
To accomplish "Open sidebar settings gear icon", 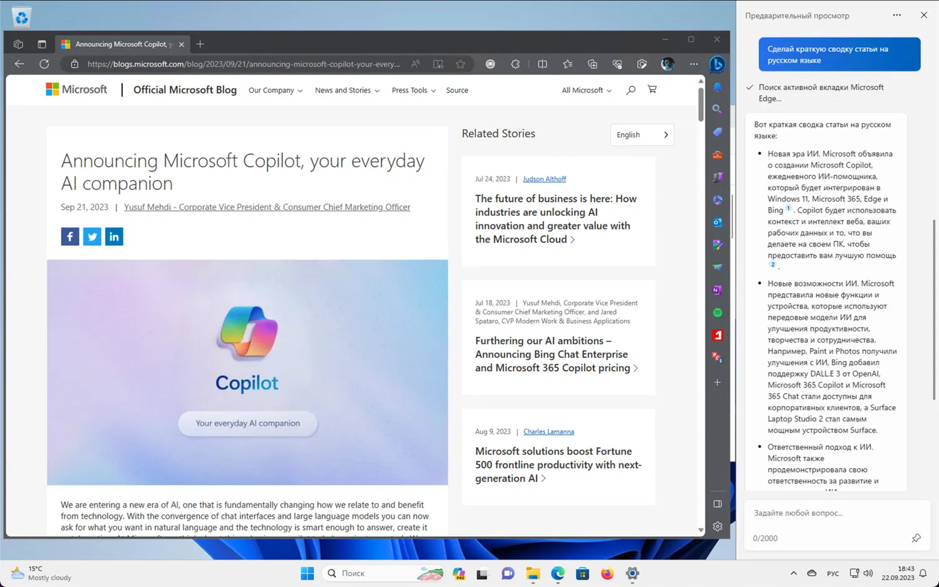I will click(717, 526).
